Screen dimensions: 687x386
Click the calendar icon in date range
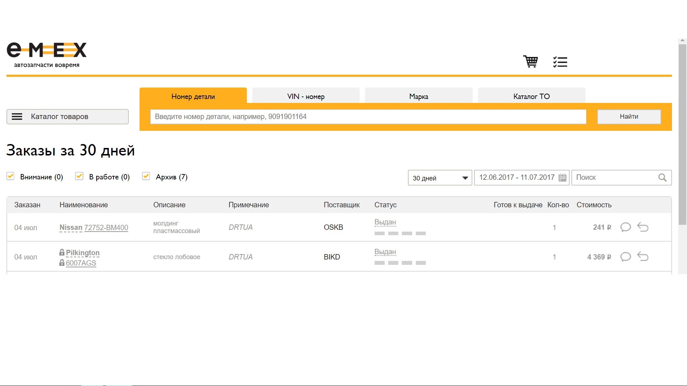[x=562, y=178]
